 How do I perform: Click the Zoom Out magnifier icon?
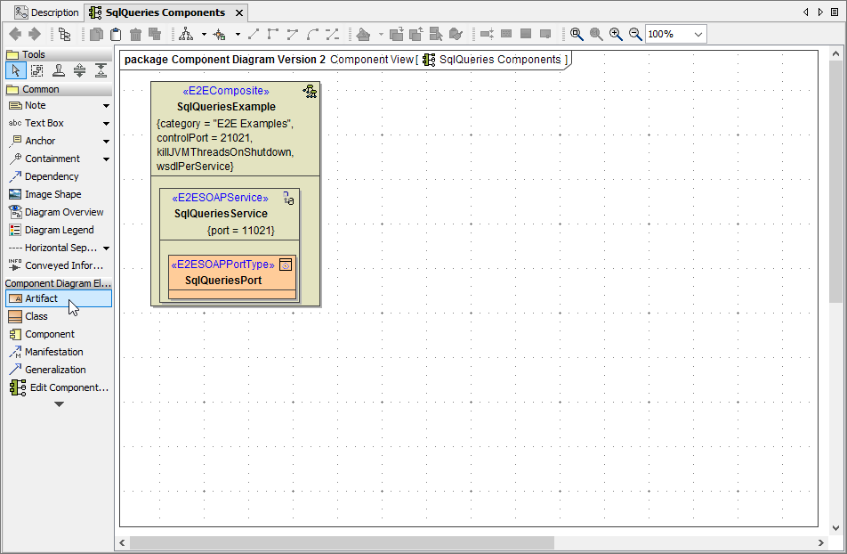pos(635,34)
